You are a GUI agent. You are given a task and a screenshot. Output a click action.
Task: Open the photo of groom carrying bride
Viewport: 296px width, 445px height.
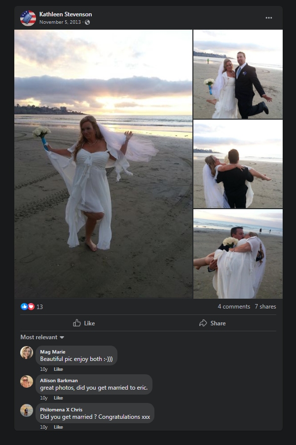point(238,254)
